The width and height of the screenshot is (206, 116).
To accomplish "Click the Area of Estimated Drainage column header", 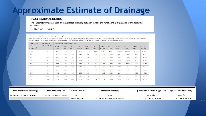I will click(x=25, y=91).
